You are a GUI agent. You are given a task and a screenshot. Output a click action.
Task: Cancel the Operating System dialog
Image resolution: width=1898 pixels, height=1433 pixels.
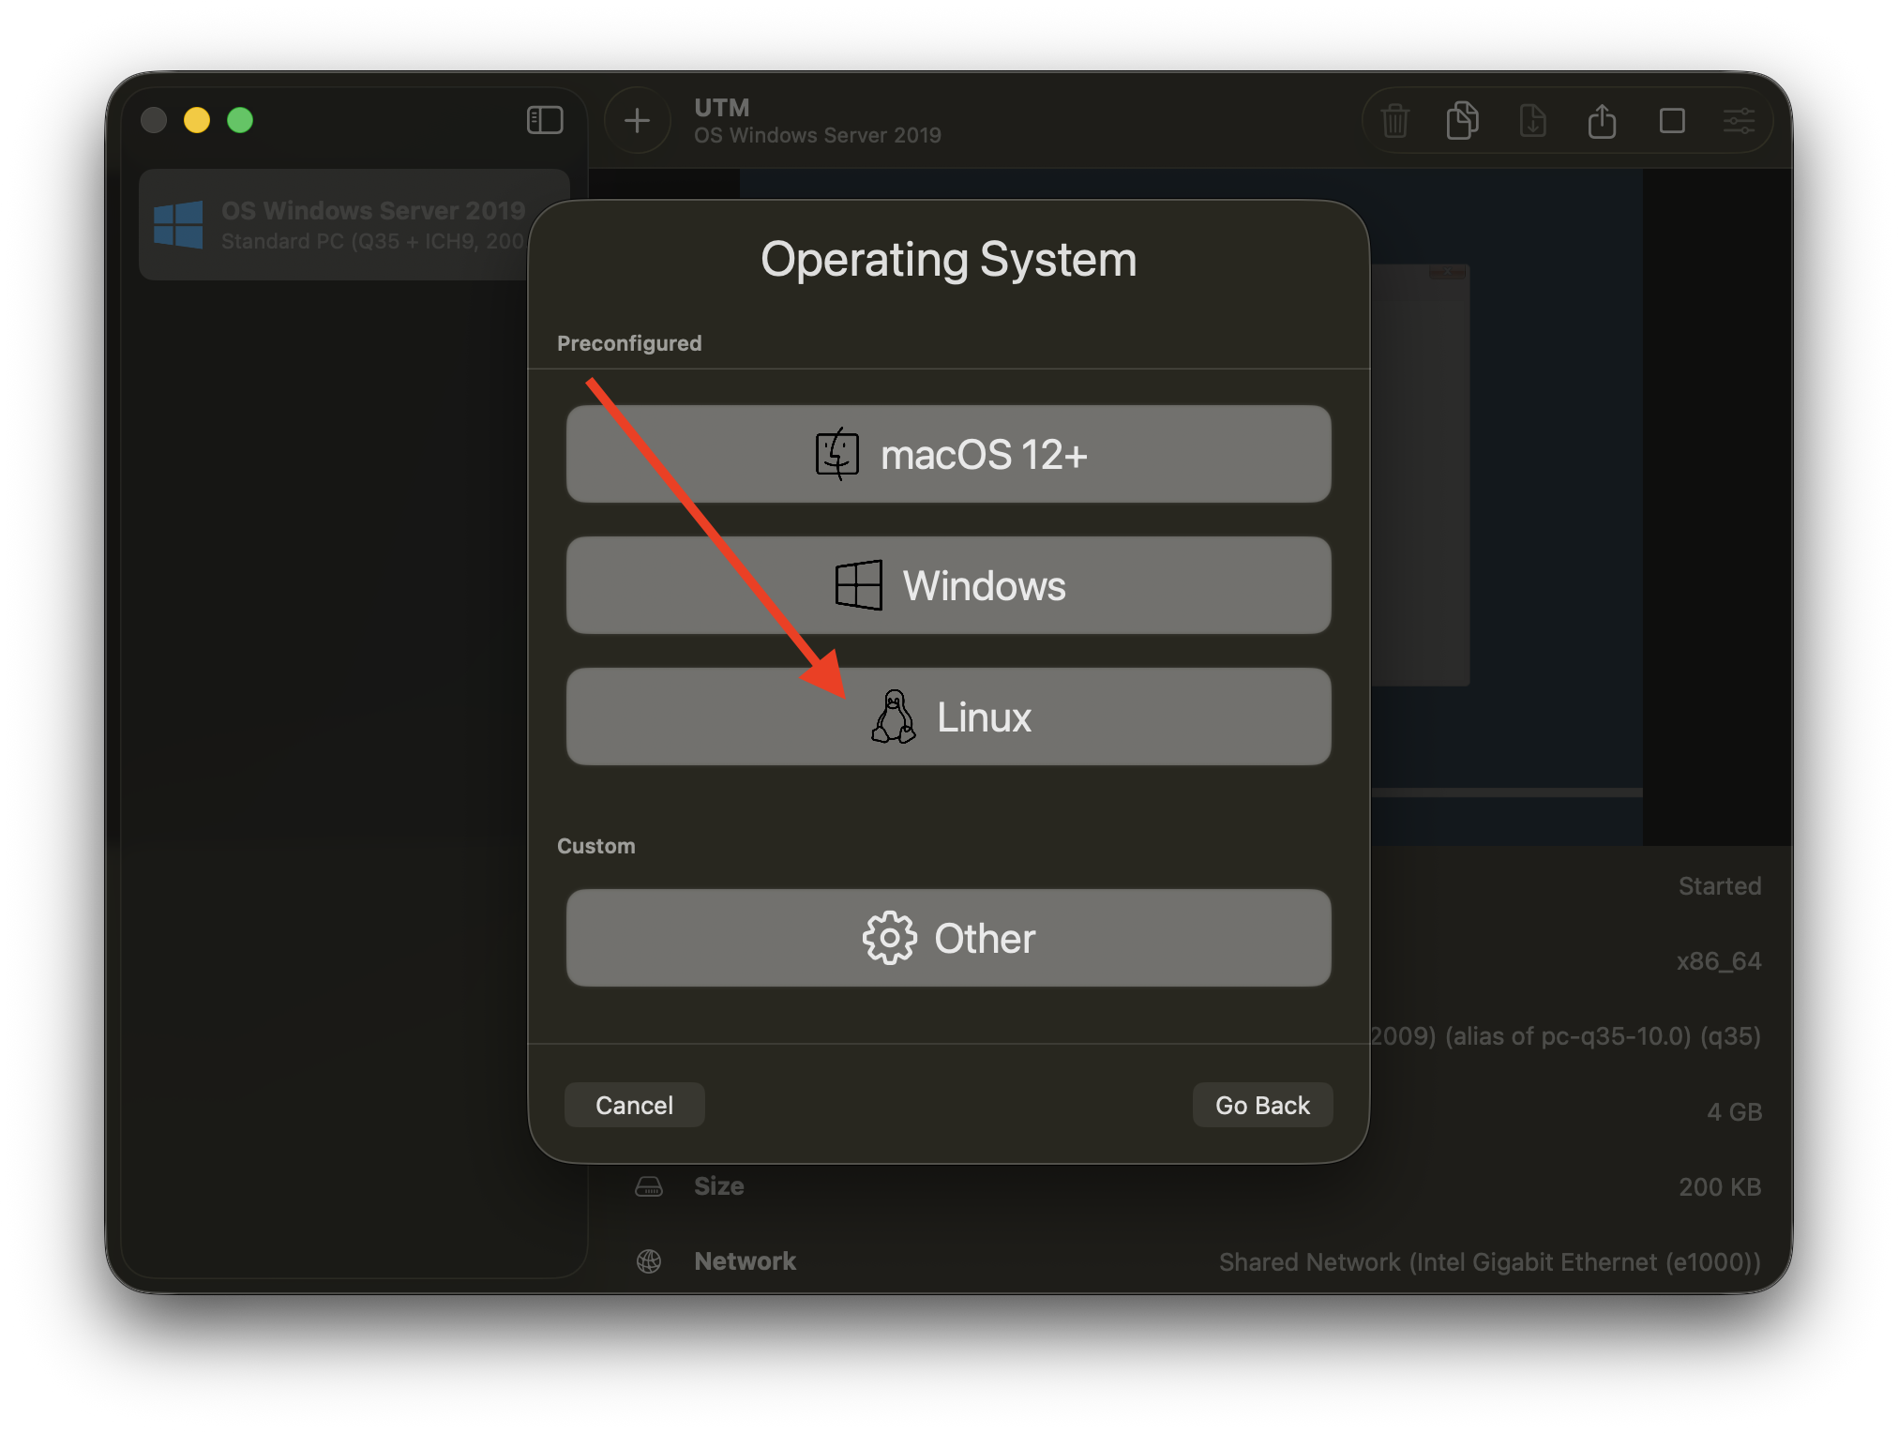coord(634,1105)
